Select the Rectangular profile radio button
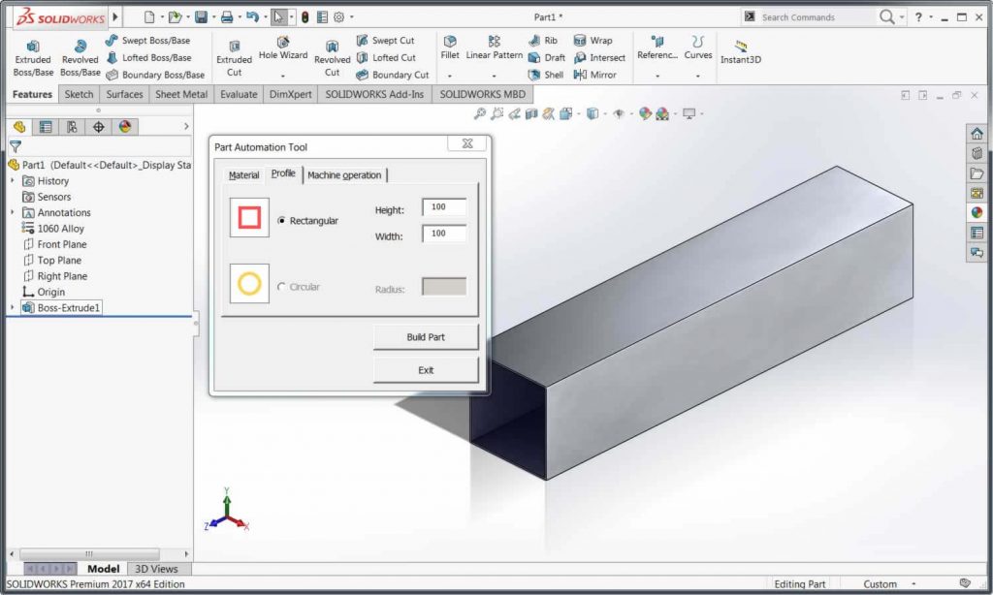 (x=281, y=220)
